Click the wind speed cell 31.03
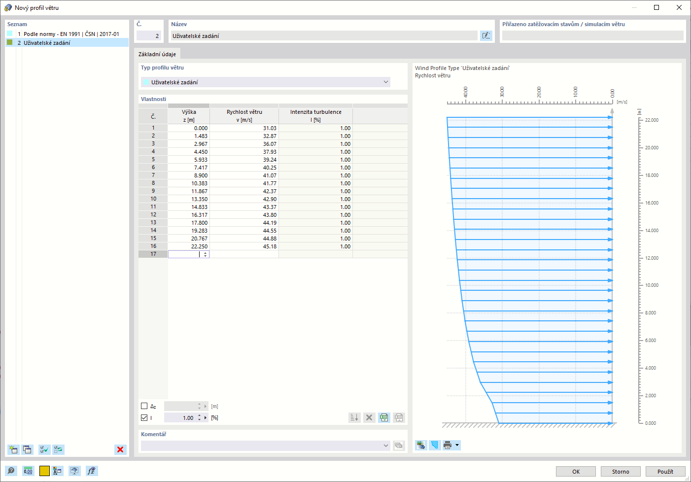Screen dimensions: 691x482 click(x=244, y=128)
